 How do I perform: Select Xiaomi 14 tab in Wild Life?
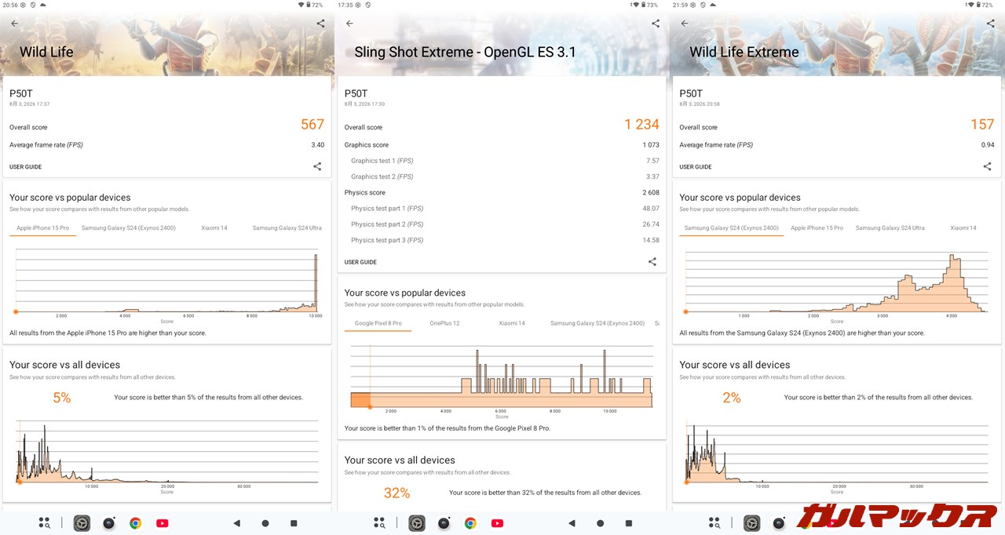[x=214, y=228]
